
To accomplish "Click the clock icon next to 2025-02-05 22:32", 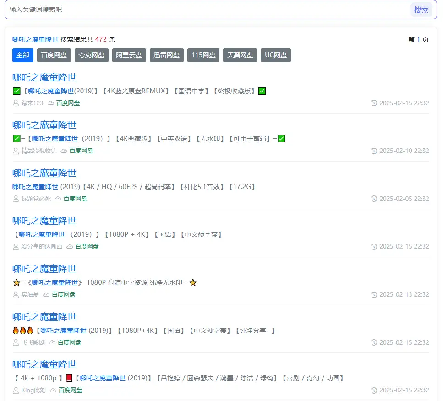I will point(374,199).
